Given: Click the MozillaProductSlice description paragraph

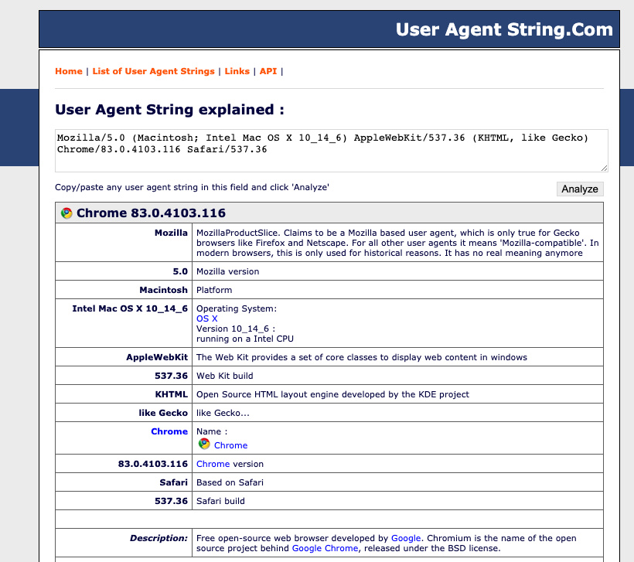Looking at the screenshot, I should click(397, 243).
